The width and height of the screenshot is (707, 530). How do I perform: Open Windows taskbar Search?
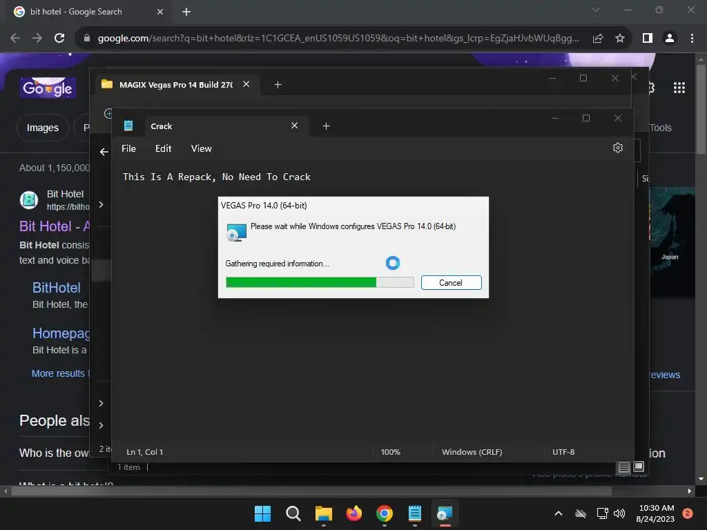pos(293,513)
